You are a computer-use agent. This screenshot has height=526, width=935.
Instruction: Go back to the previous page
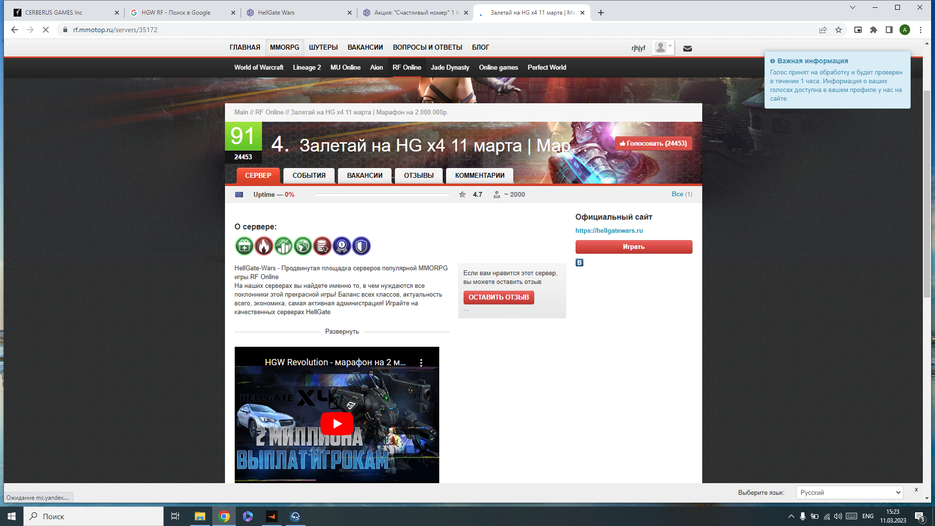point(15,30)
